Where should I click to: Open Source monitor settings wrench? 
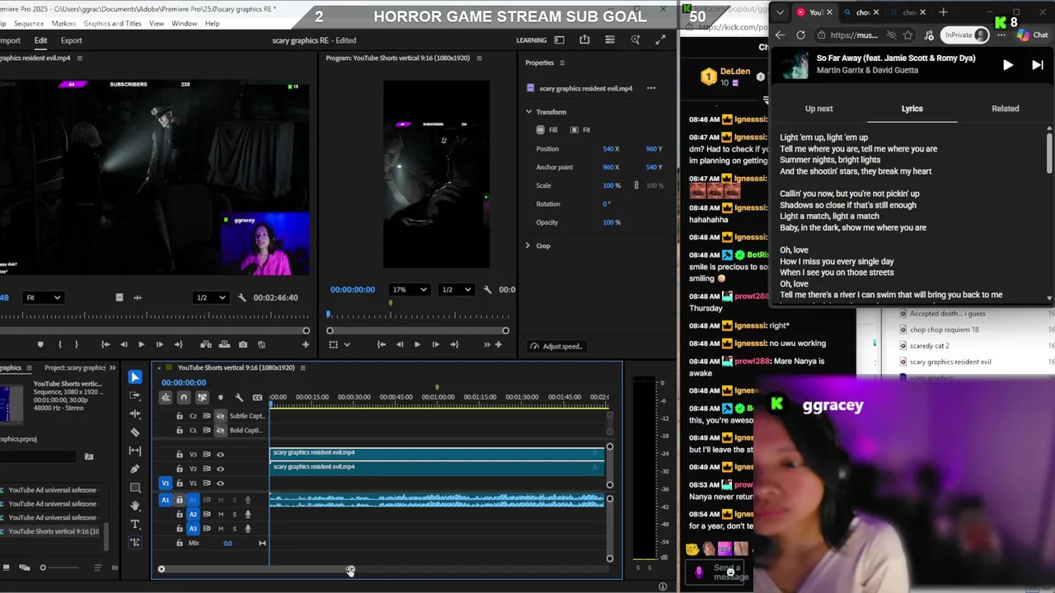241,297
